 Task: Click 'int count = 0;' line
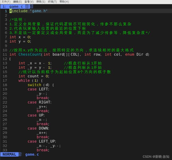[34, 76]
